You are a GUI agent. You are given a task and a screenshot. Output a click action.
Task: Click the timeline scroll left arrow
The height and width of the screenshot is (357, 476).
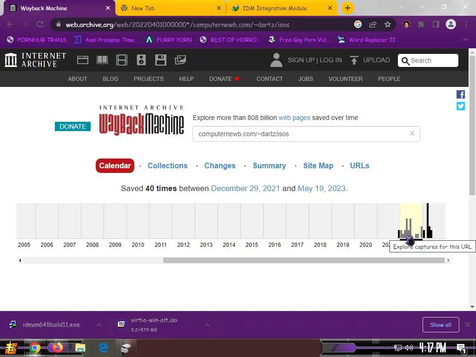[x=20, y=260]
